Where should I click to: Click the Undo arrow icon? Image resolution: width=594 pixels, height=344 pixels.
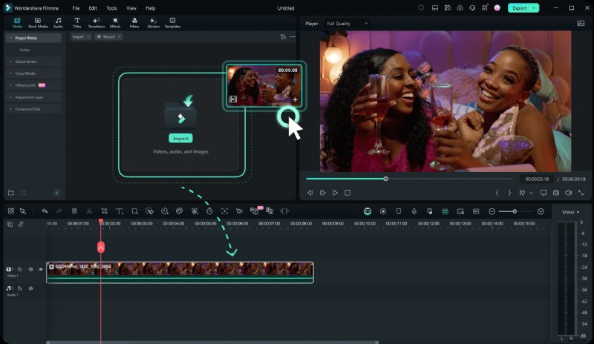[x=45, y=211]
